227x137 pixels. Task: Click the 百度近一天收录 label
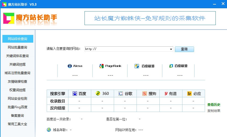[59, 119]
